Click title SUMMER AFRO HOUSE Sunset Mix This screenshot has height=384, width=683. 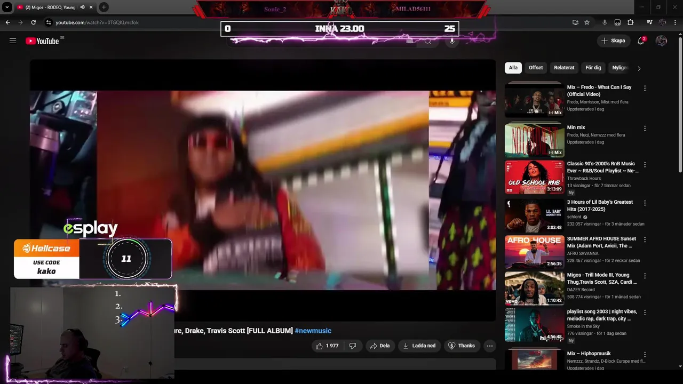(x=601, y=242)
